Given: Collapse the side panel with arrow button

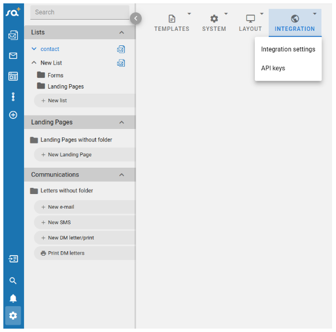Looking at the screenshot, I should 136,19.
